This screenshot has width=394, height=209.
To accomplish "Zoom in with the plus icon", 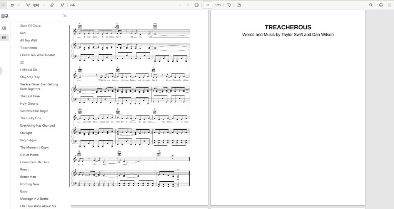I will [x=188, y=5].
